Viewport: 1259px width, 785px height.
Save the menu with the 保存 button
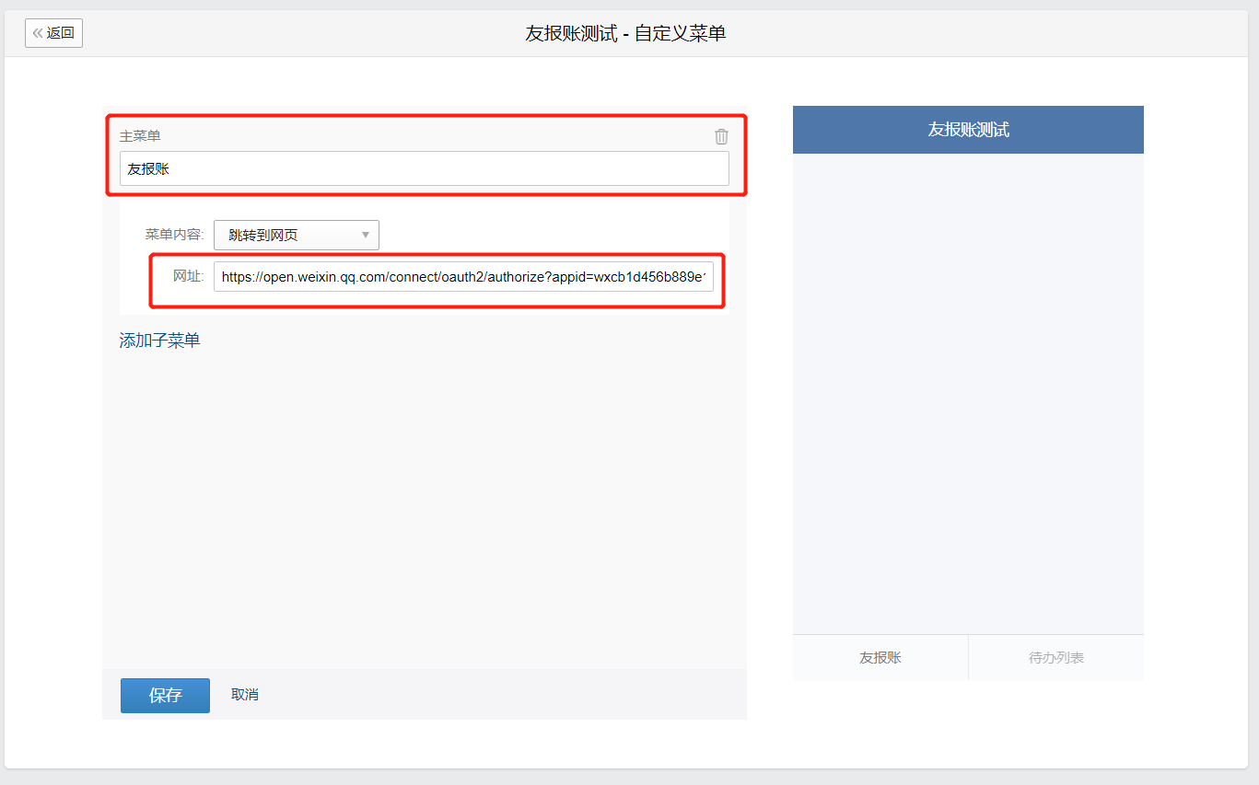coord(165,695)
